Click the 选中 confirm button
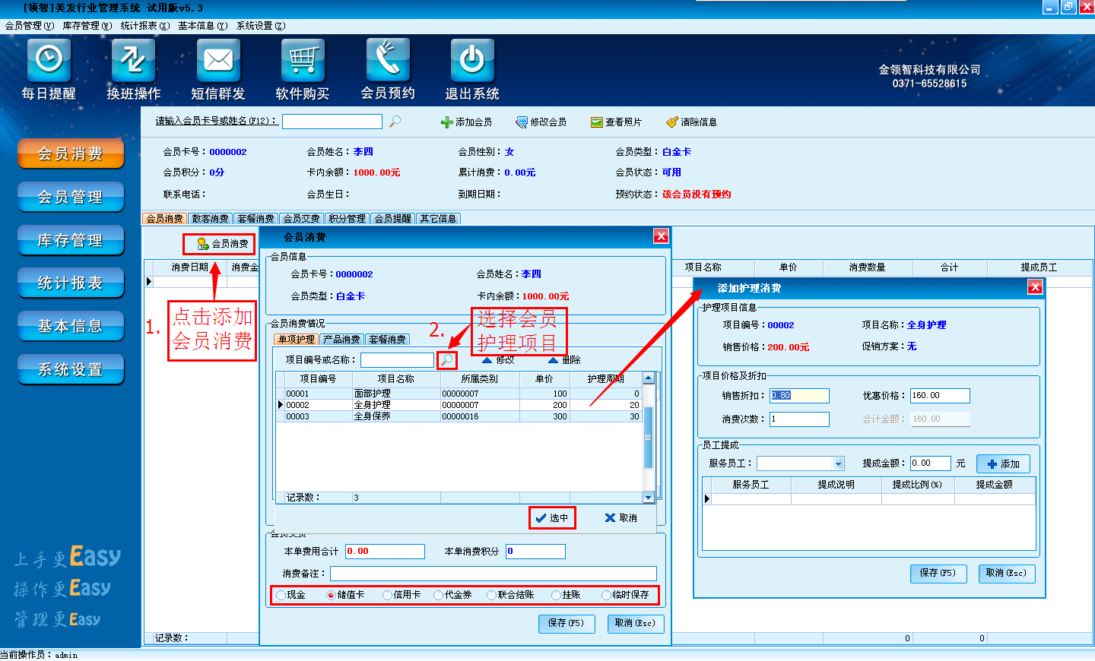1095x661 pixels. click(552, 518)
